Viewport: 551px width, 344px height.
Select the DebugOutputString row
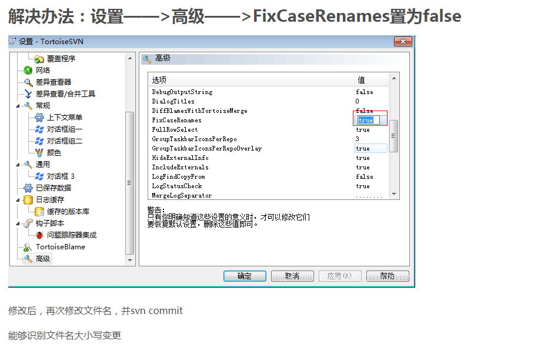tap(269, 92)
